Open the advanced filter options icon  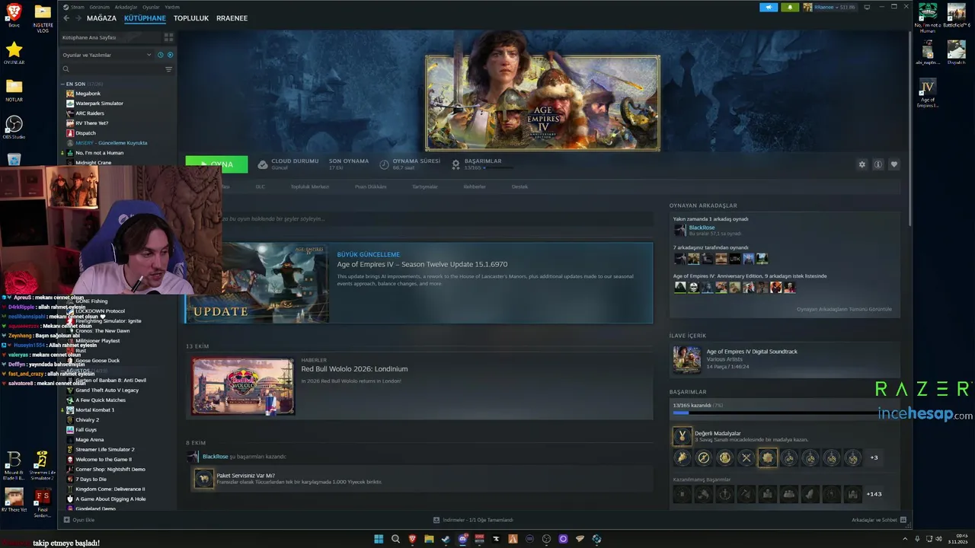(x=169, y=69)
